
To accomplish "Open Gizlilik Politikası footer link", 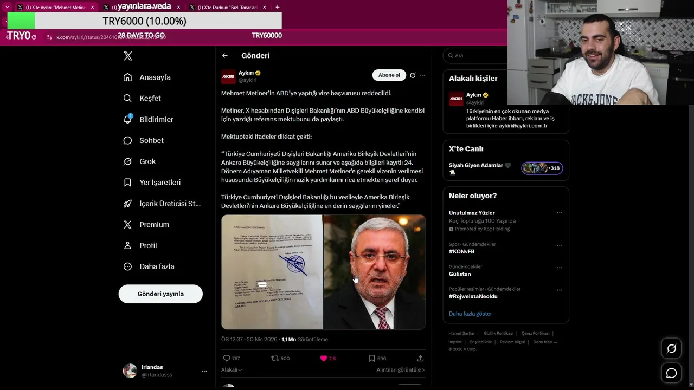I will coord(498,334).
